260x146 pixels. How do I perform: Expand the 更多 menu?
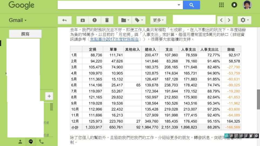pyautogui.click(x=158, y=20)
